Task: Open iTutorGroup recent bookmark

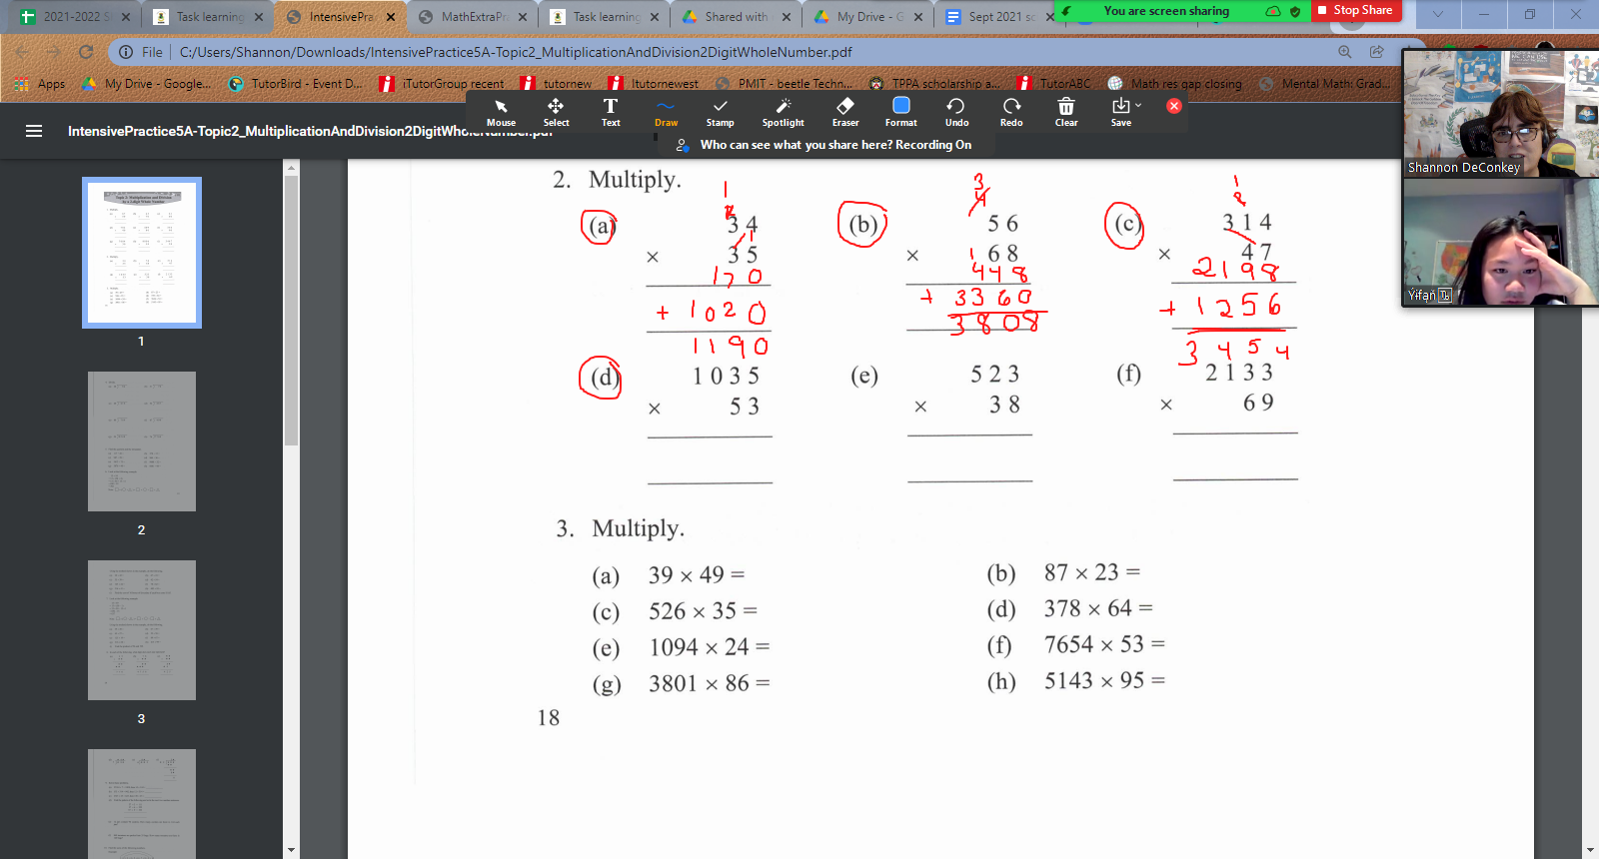Action: tap(443, 84)
